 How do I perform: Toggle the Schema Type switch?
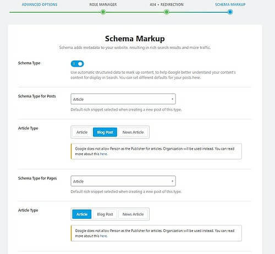click(77, 64)
